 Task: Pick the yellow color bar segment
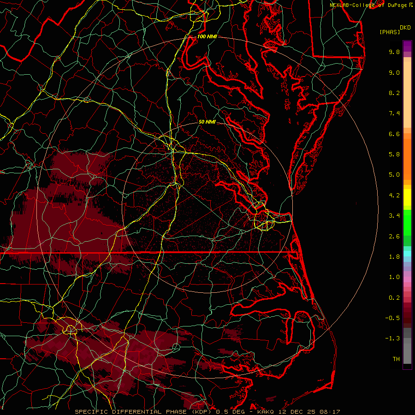407,197
